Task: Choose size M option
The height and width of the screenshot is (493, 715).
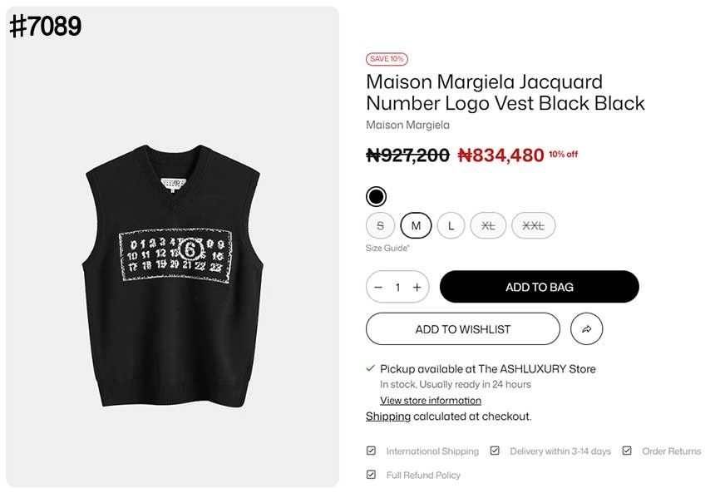Action: pos(416,225)
